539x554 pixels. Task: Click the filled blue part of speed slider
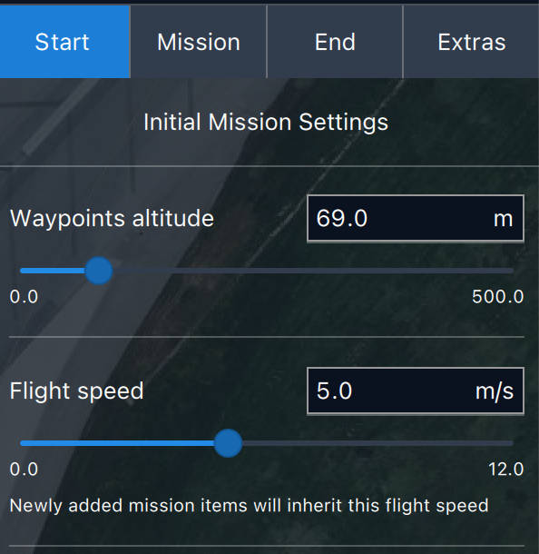(116, 443)
